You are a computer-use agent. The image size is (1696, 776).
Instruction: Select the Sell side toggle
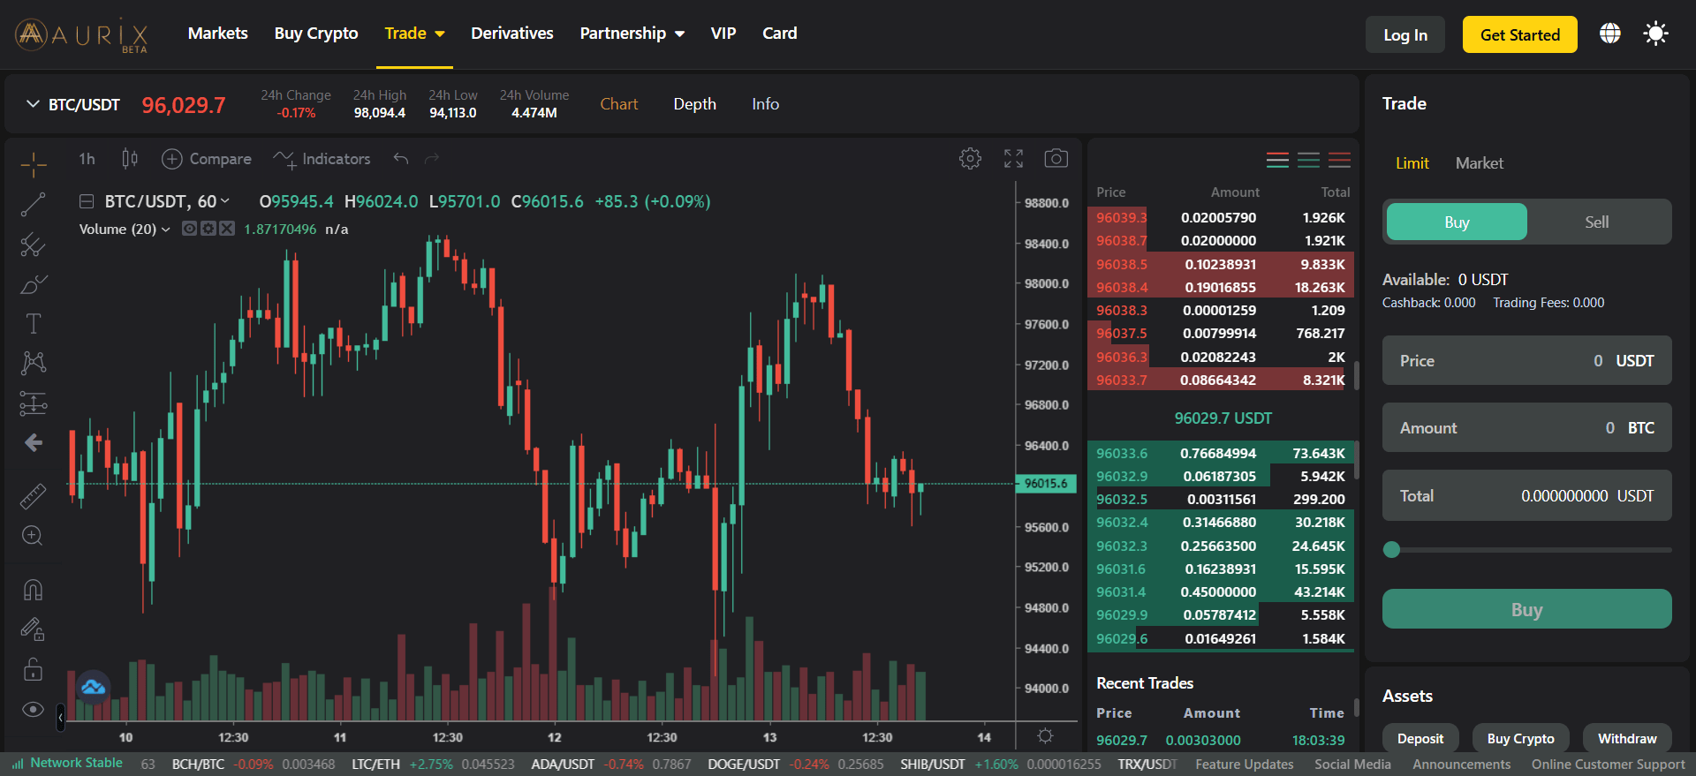click(1597, 222)
